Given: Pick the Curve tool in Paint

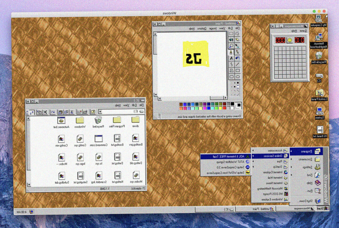Looking at the screenshot, I should [x=231, y=64].
